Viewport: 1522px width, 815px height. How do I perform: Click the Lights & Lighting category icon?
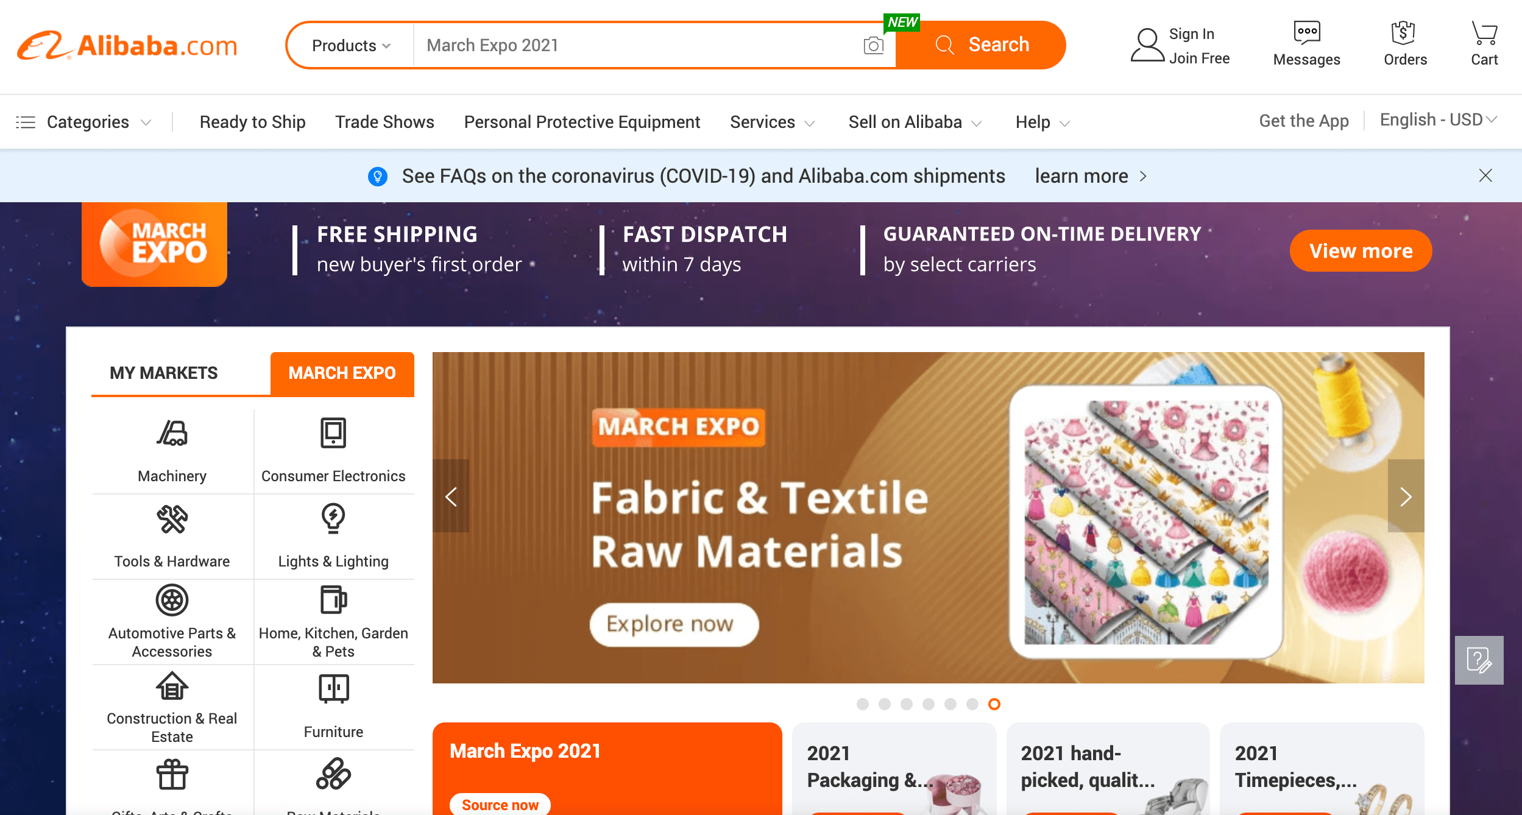point(332,519)
